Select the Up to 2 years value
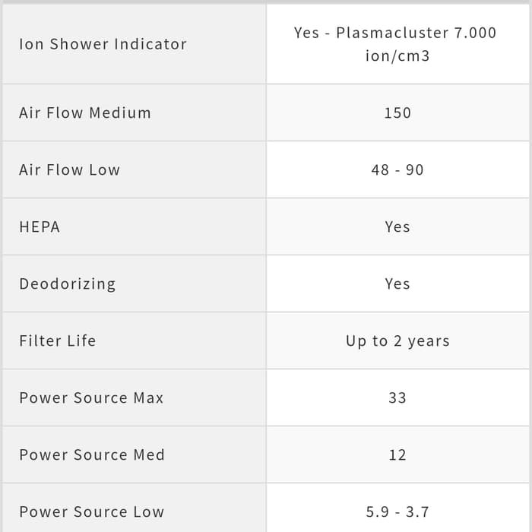The image size is (532, 532). pyautogui.click(x=397, y=341)
